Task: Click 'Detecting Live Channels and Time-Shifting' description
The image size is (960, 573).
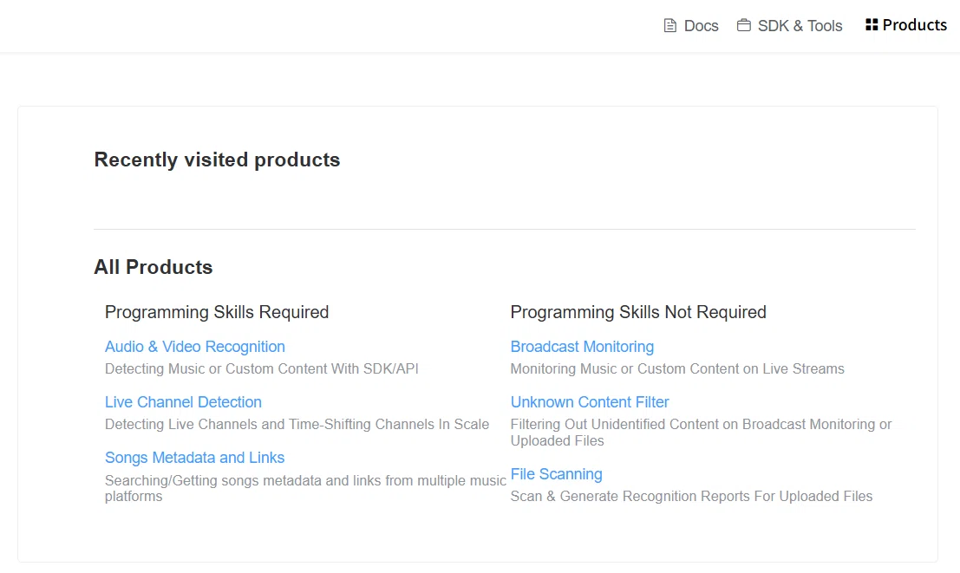Action: (x=297, y=424)
